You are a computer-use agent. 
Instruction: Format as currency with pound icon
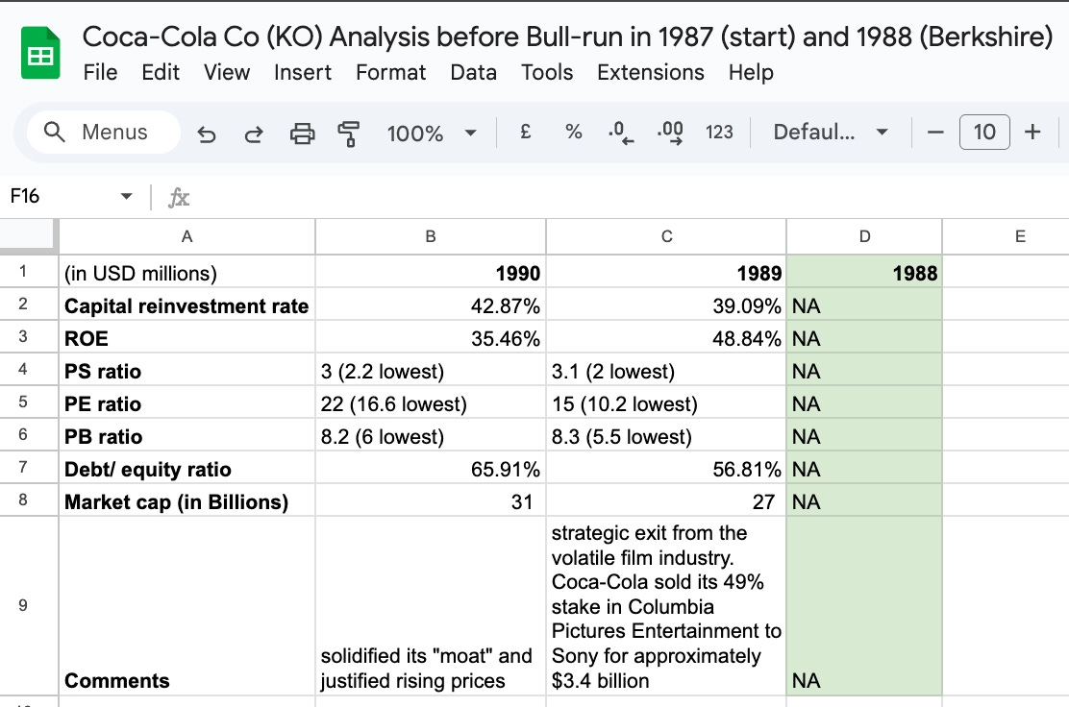525,132
